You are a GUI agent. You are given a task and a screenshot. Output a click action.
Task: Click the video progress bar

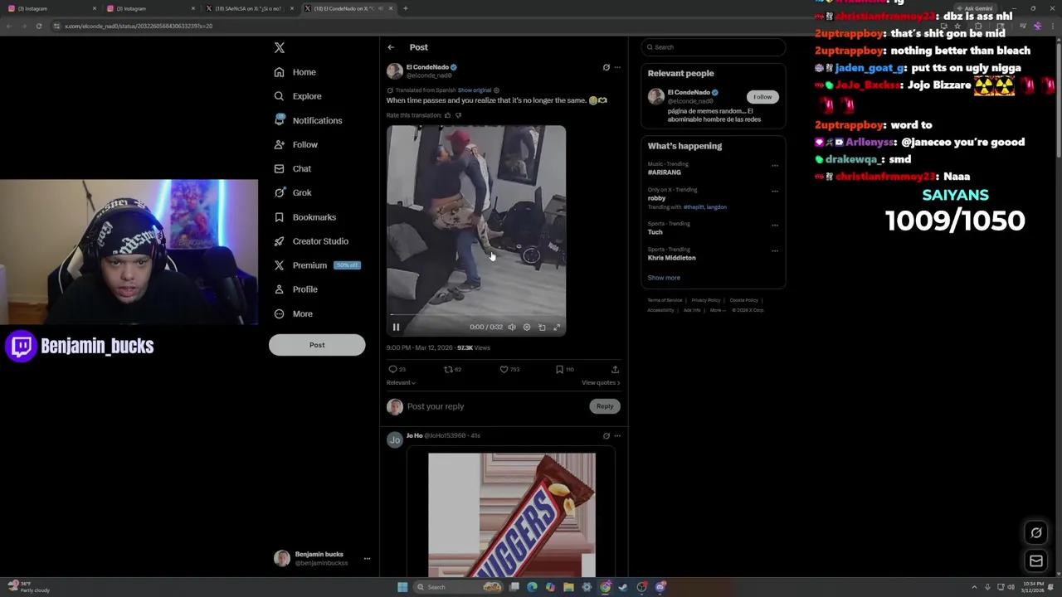[x=476, y=316]
